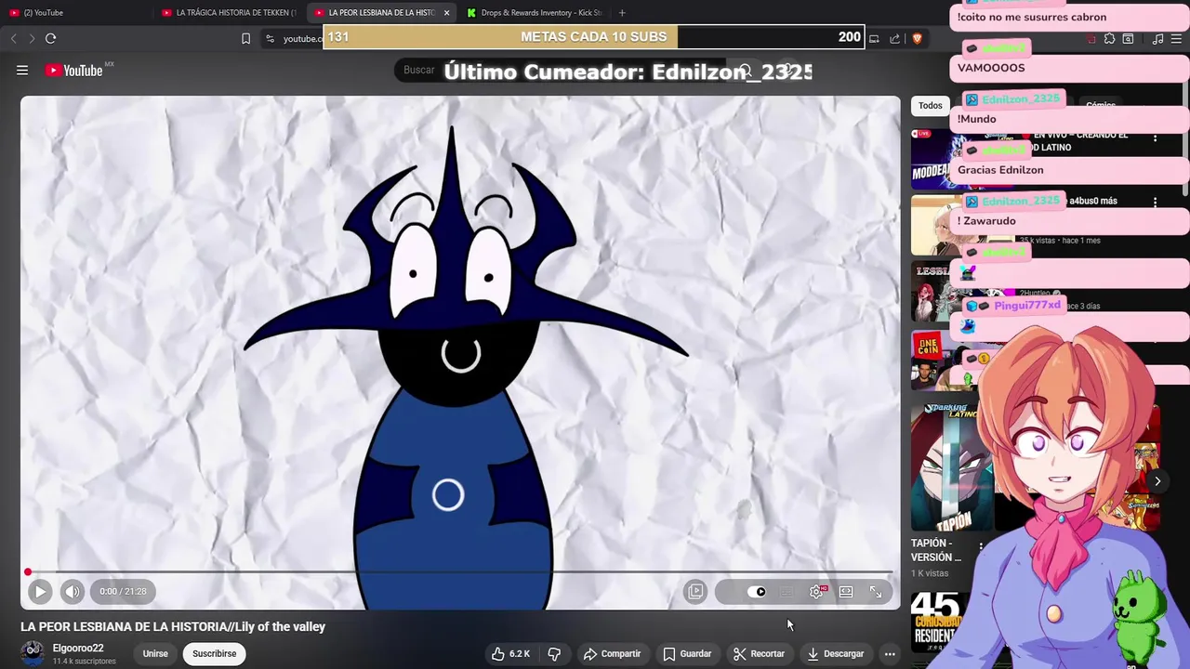The image size is (1190, 669).
Task: Click the video title LA PEOR LESBIANA
Action: point(173,627)
